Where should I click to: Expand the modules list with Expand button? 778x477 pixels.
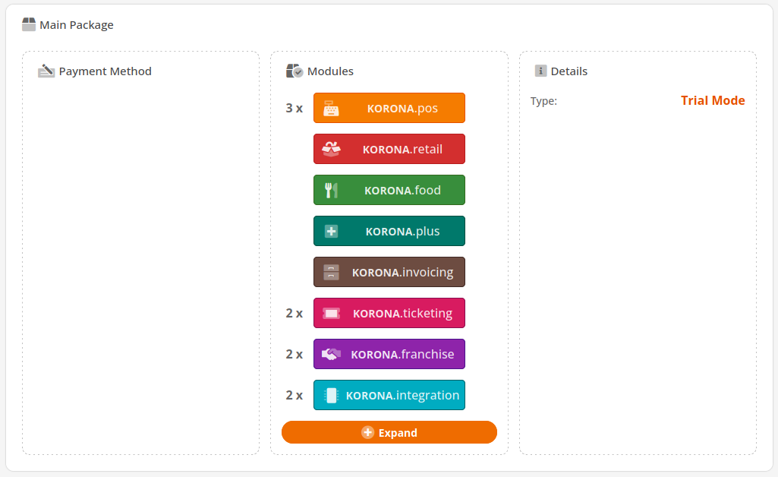tap(389, 432)
